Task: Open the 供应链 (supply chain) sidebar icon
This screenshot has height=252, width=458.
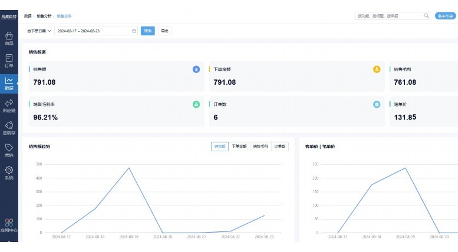Action: [9, 105]
